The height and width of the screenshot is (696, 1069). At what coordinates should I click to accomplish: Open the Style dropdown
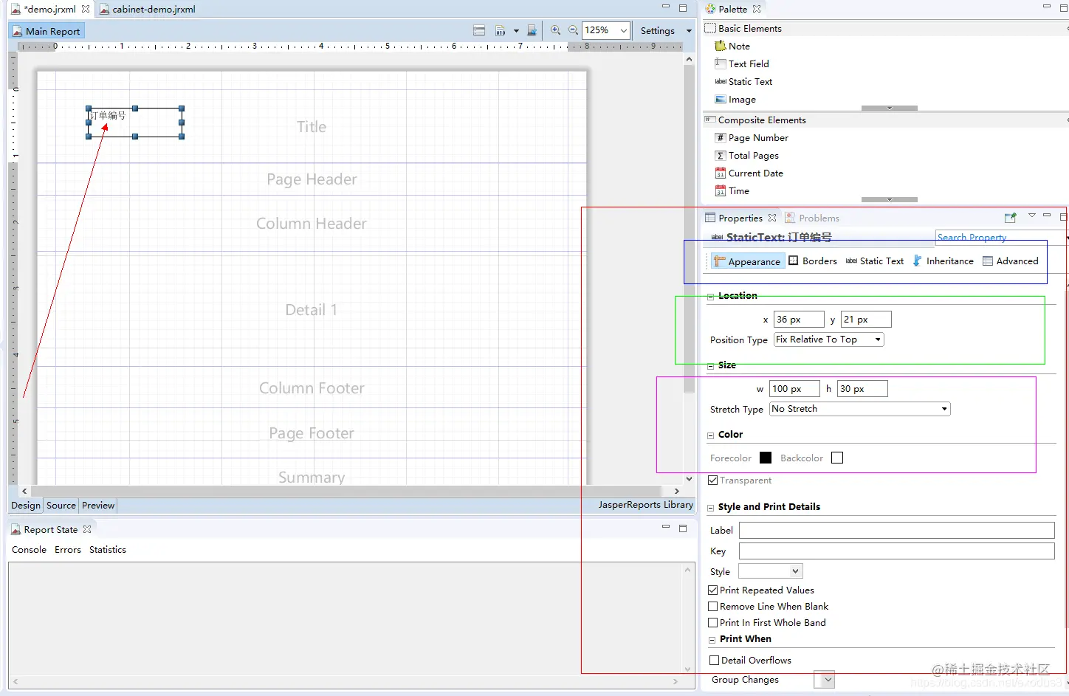[795, 571]
